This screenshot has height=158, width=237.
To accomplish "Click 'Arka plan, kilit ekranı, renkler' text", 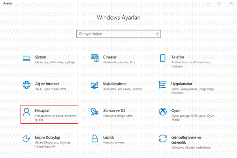I will tap(123, 89).
